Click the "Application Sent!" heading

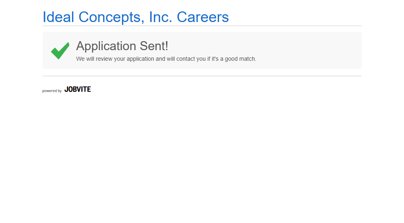[x=122, y=46]
